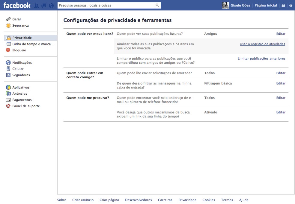The image size is (295, 204).
Task: Open privacy shortcuts lock icon at top right
Action: pos(283,5)
